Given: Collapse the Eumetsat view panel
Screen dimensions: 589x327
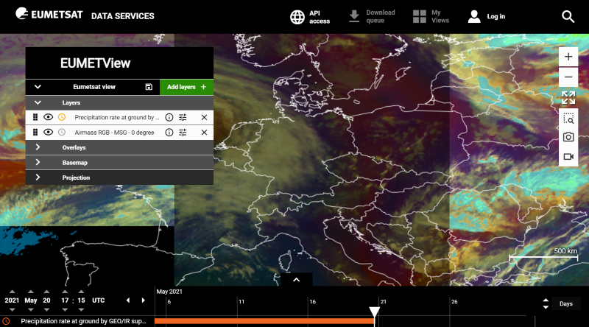Looking at the screenshot, I should 38,87.
